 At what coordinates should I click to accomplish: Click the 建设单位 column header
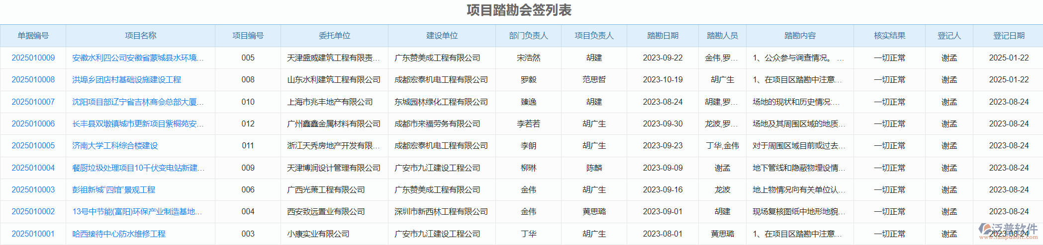coord(442,36)
